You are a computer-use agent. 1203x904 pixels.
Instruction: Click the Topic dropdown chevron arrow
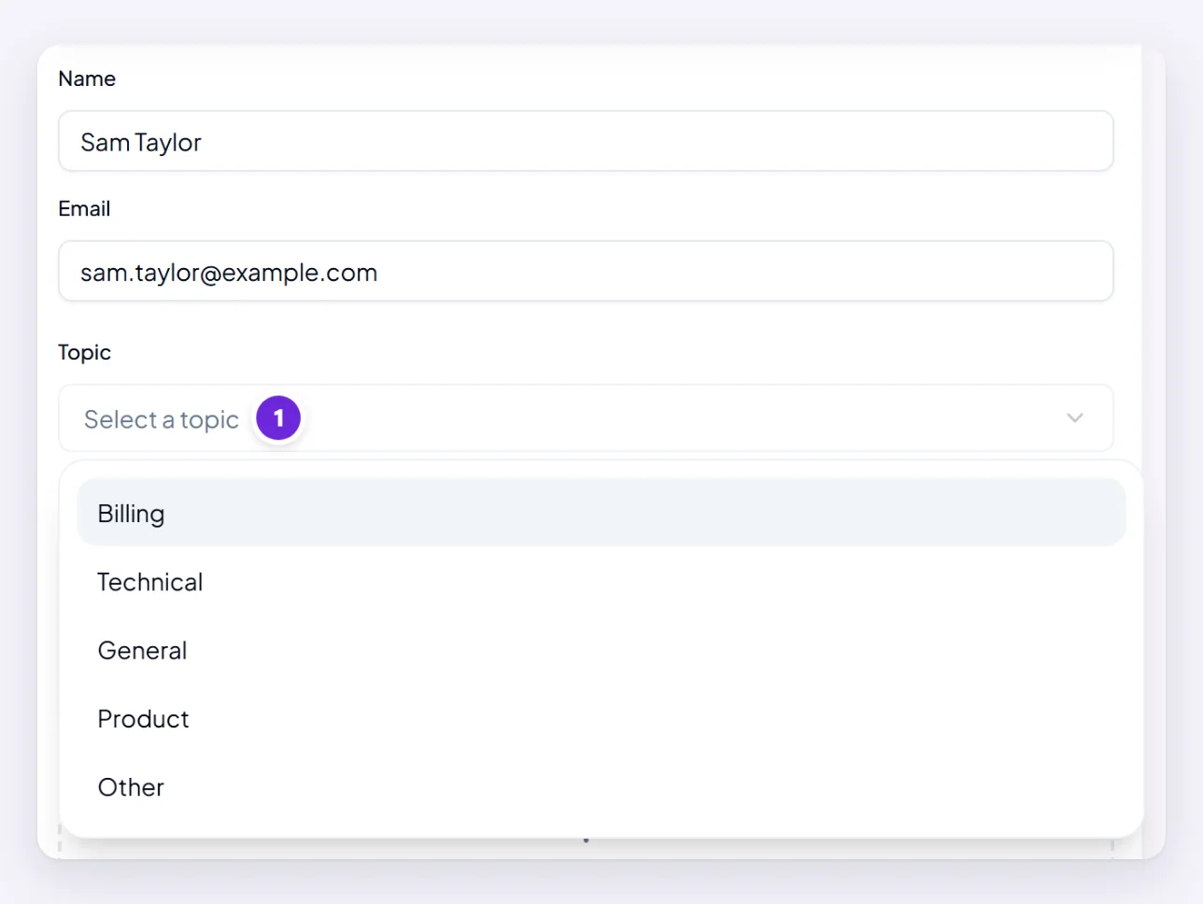coord(1075,418)
